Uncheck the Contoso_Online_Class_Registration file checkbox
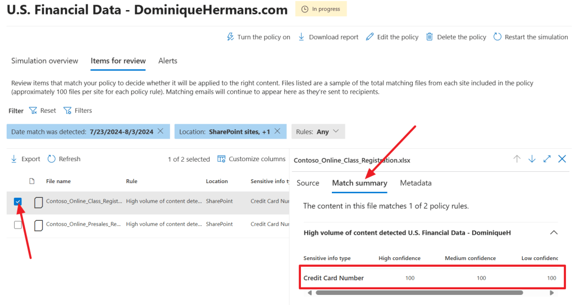 (18, 202)
